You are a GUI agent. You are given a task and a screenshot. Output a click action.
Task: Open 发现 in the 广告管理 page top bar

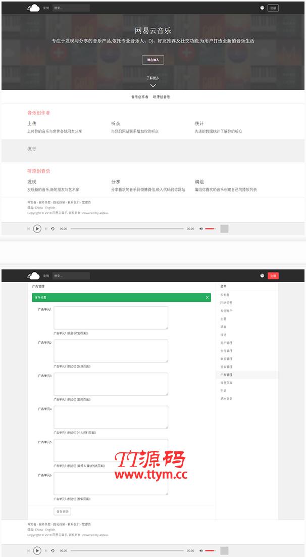(x=46, y=275)
